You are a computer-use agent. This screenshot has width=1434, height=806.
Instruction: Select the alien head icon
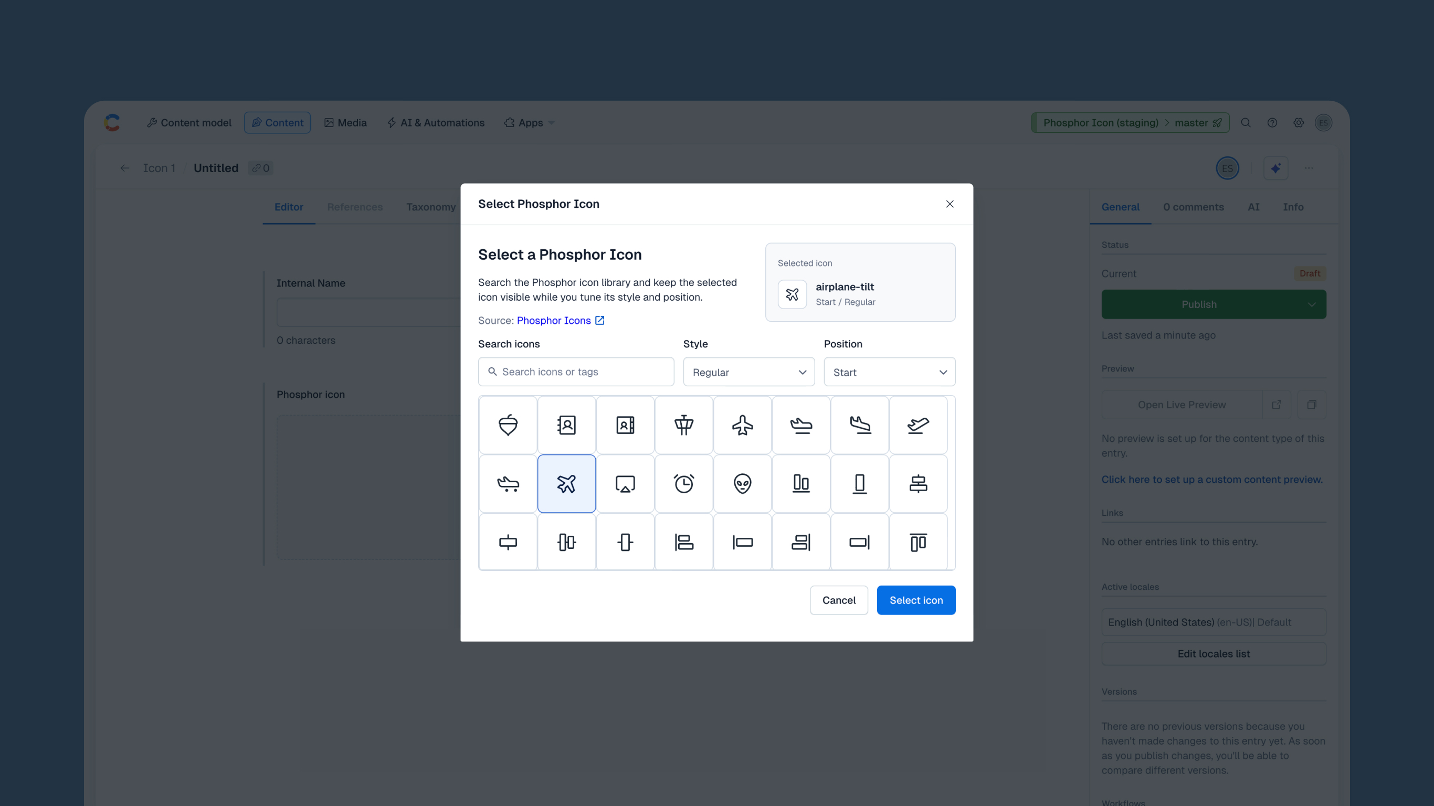[742, 483]
